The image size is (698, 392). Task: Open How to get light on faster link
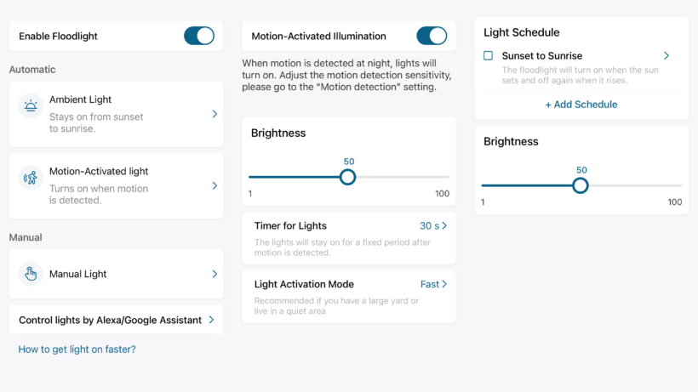(x=77, y=349)
